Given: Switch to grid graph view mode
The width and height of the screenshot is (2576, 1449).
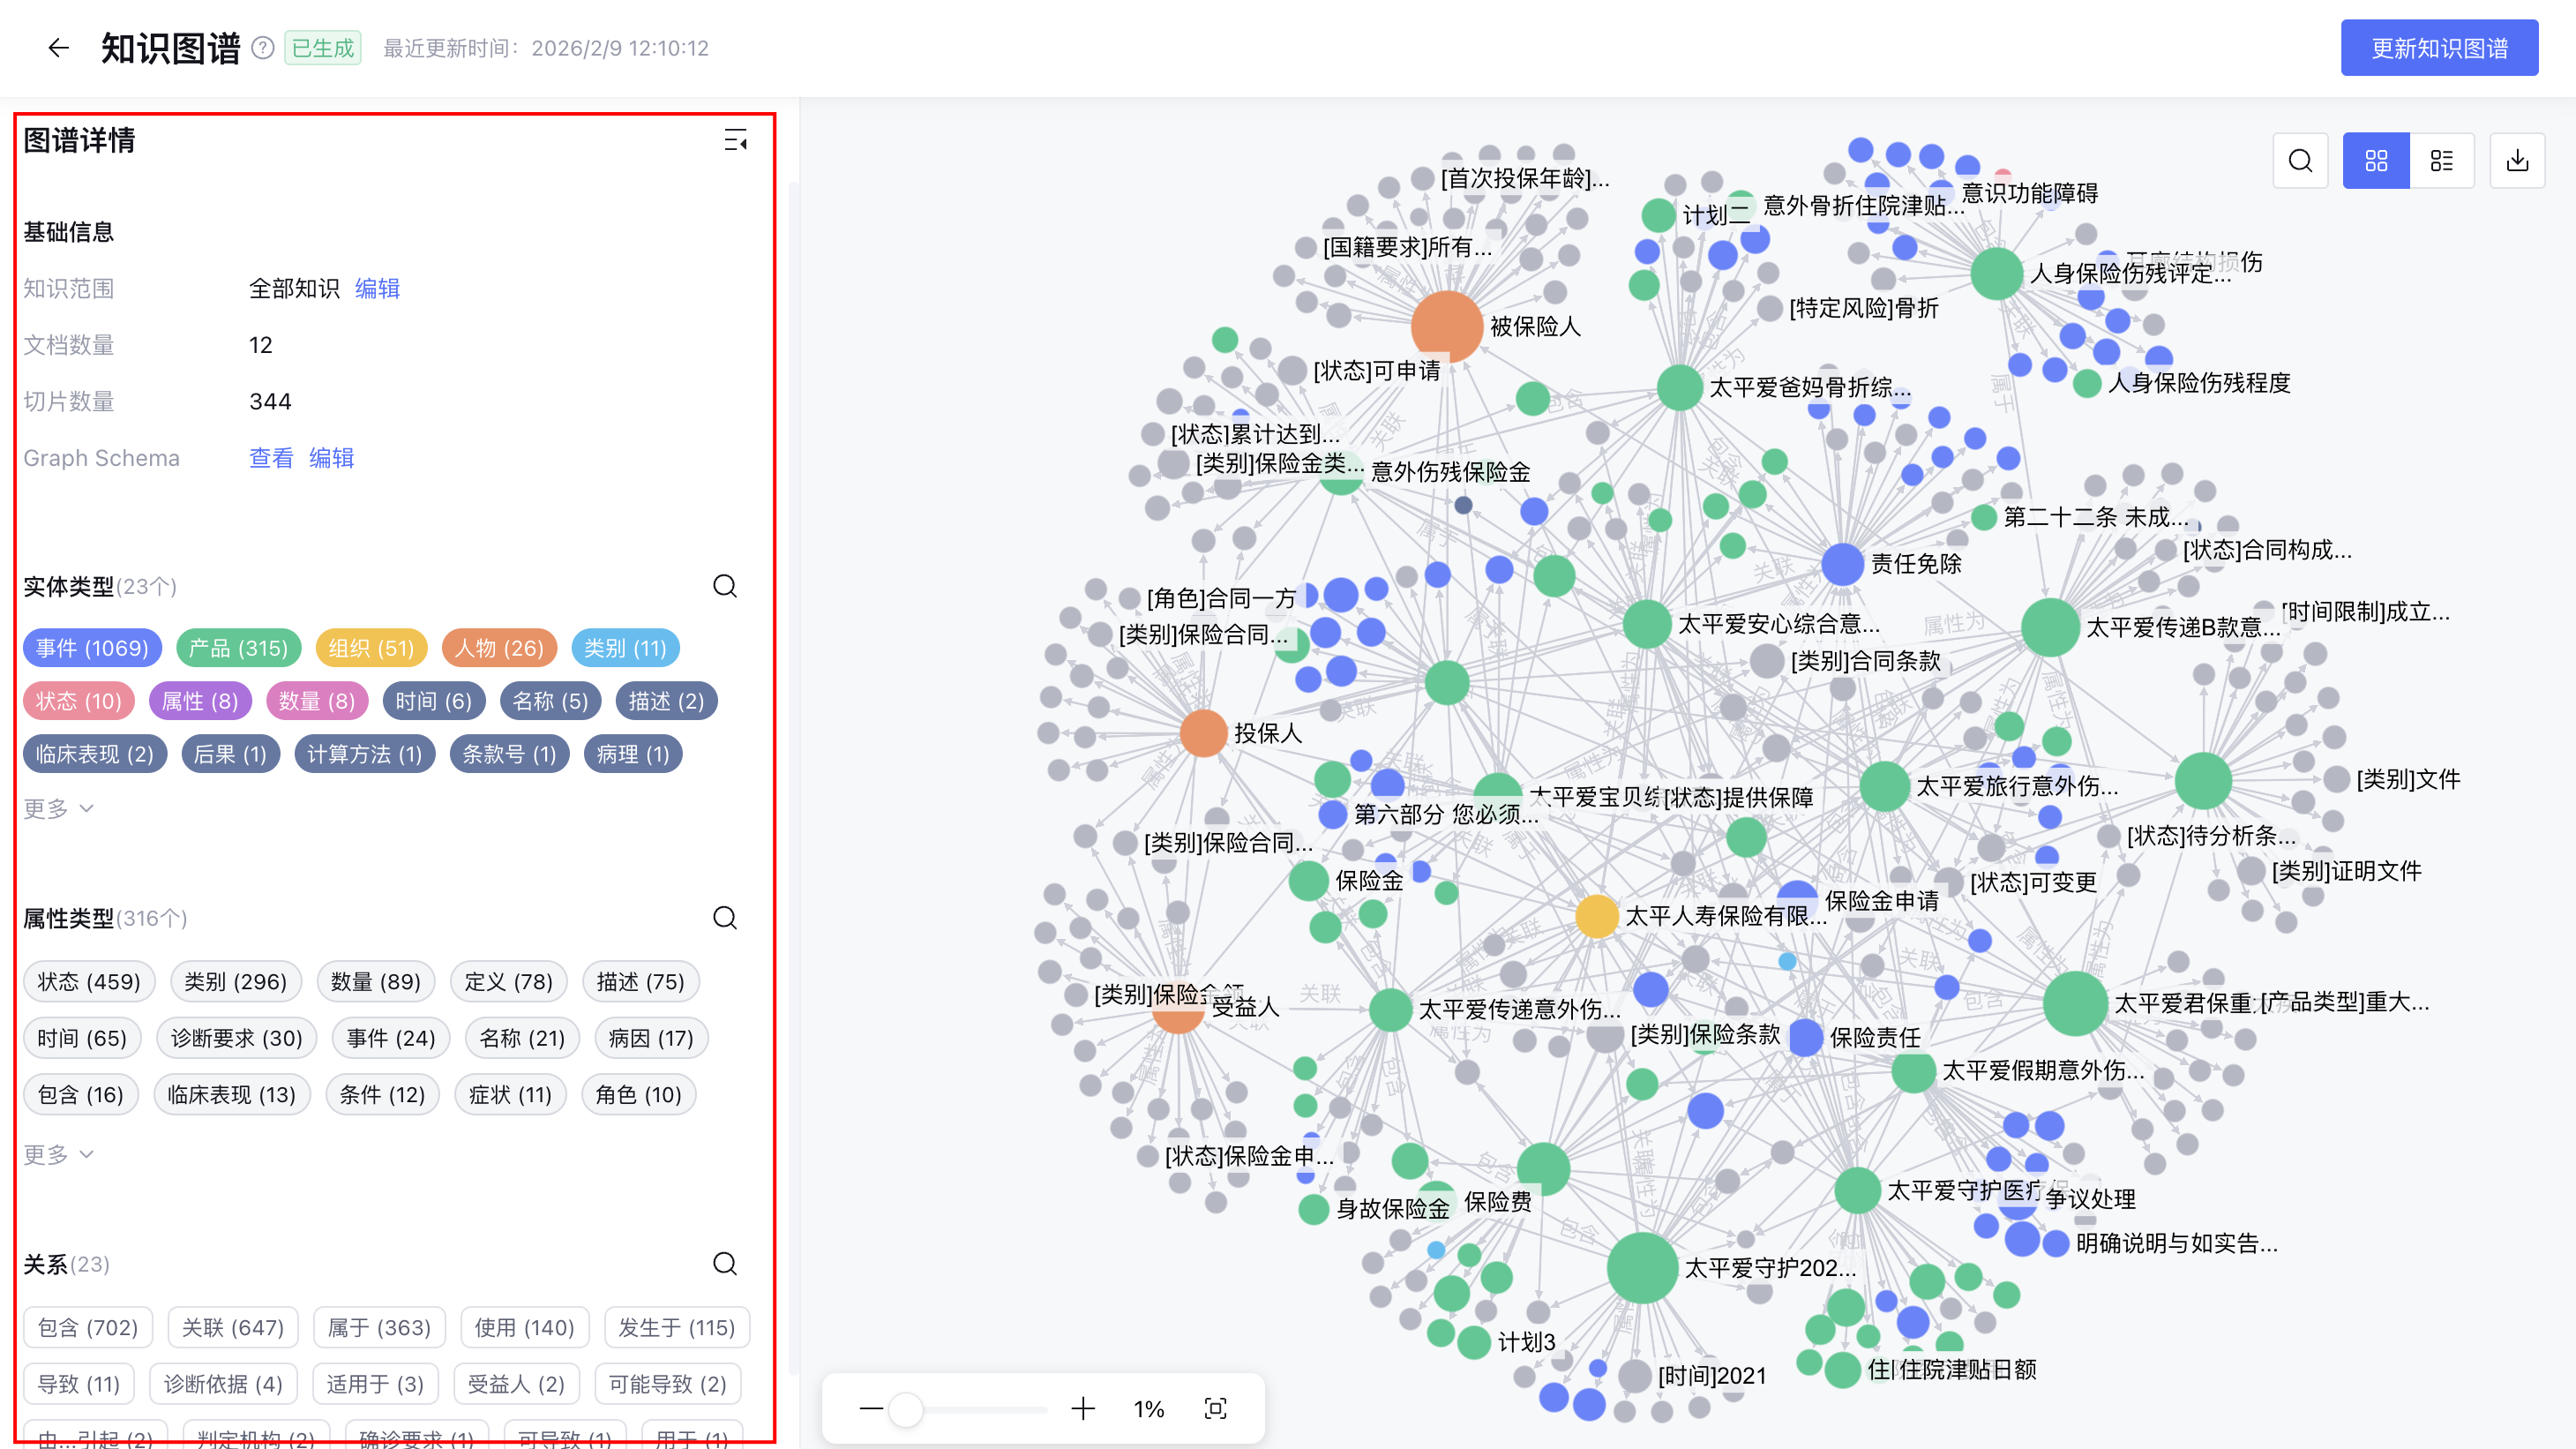Looking at the screenshot, I should [2376, 161].
